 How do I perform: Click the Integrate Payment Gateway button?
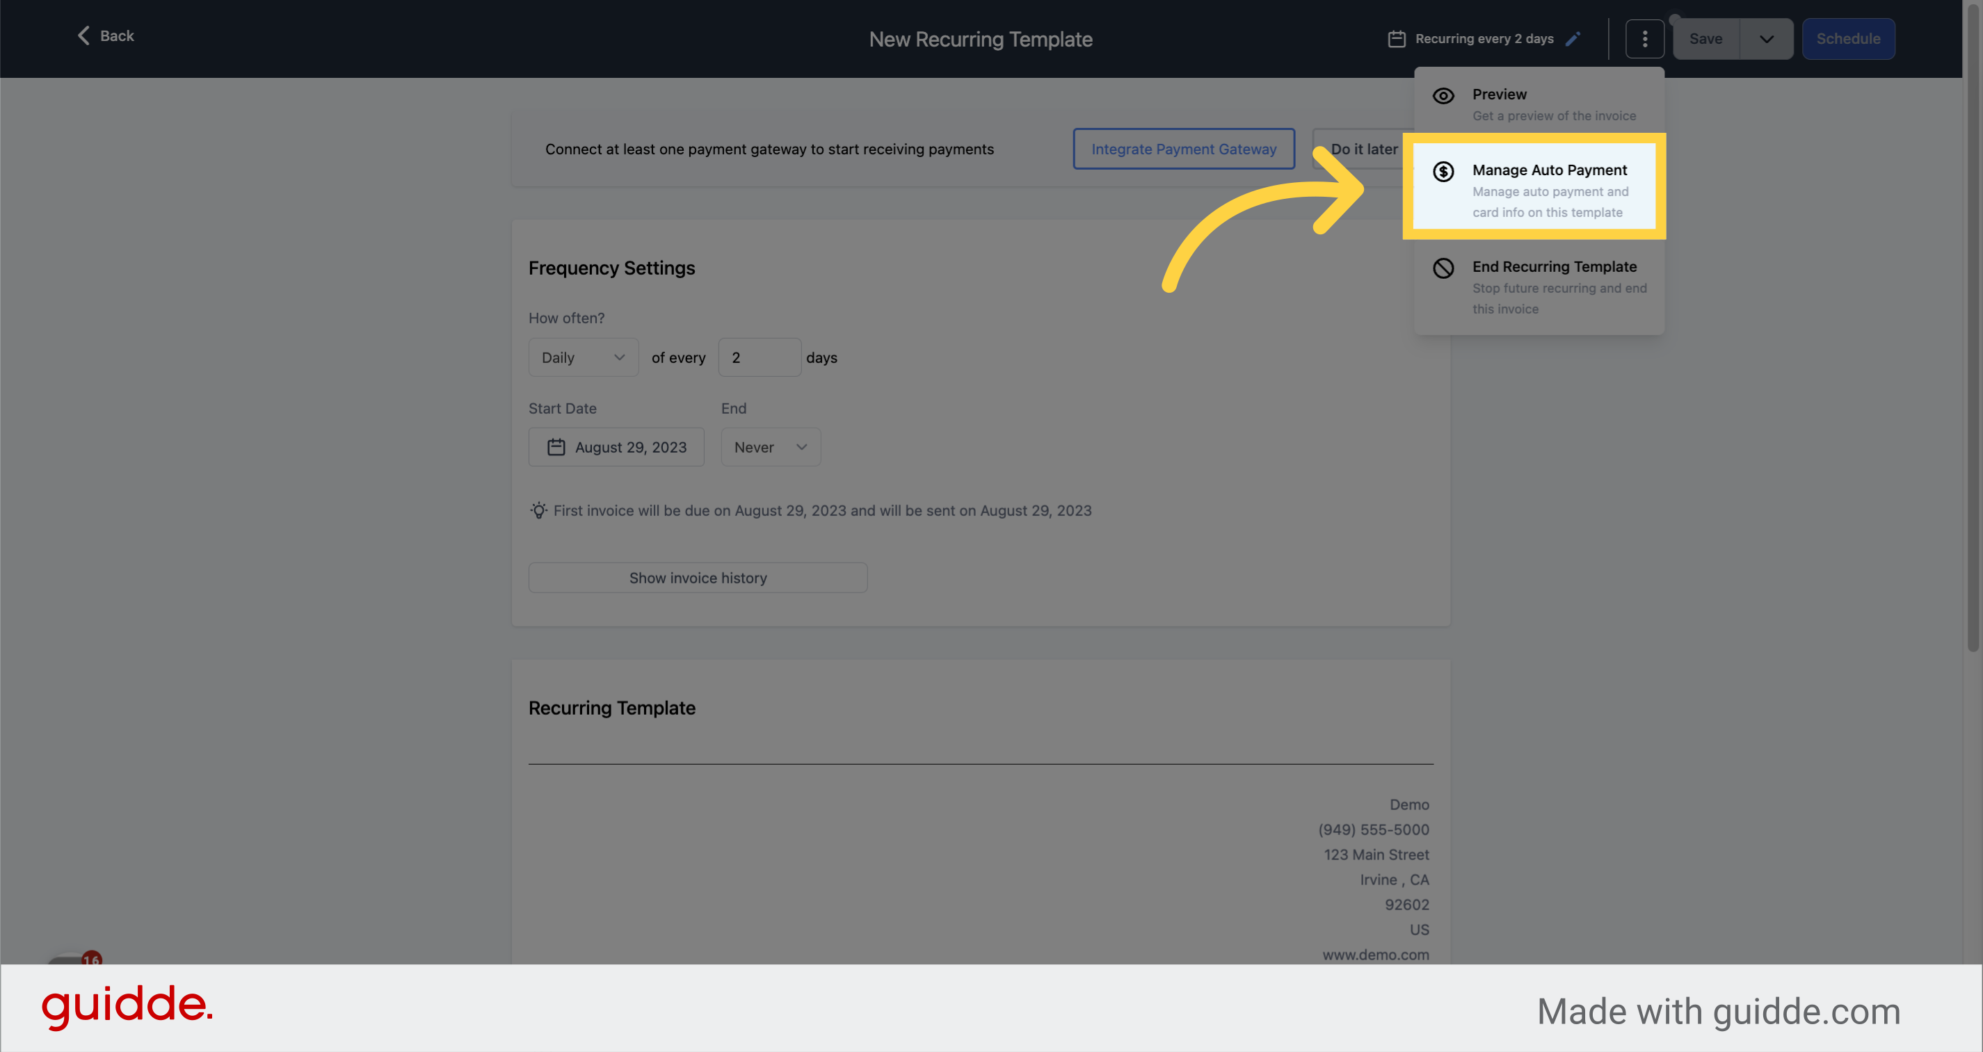(x=1183, y=149)
